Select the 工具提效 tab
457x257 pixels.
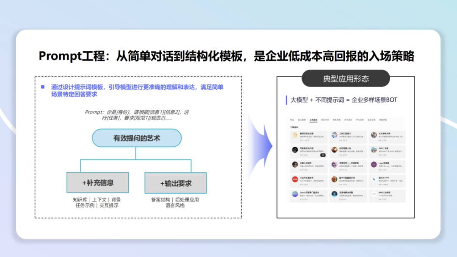click(313, 120)
